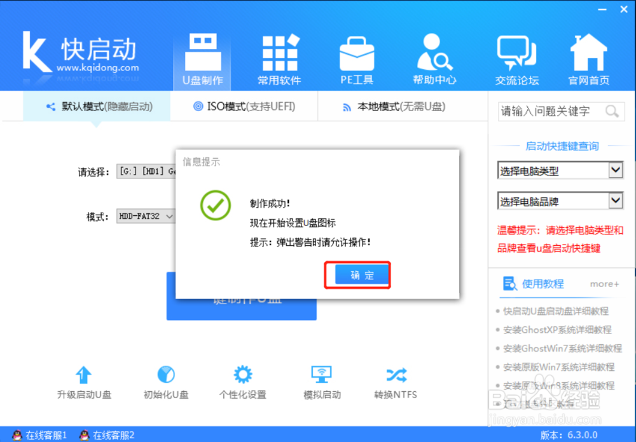
Task: Click the more+ tutorials link
Action: pyautogui.click(x=604, y=284)
